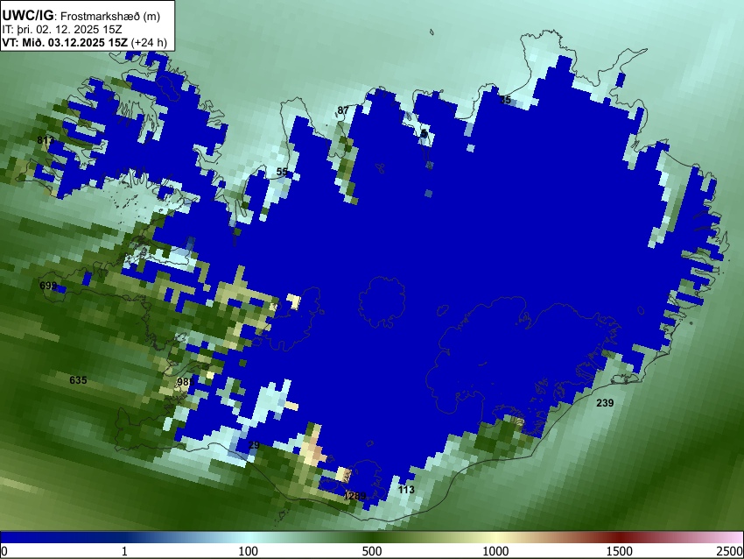Click the map value 35

[x=505, y=100]
